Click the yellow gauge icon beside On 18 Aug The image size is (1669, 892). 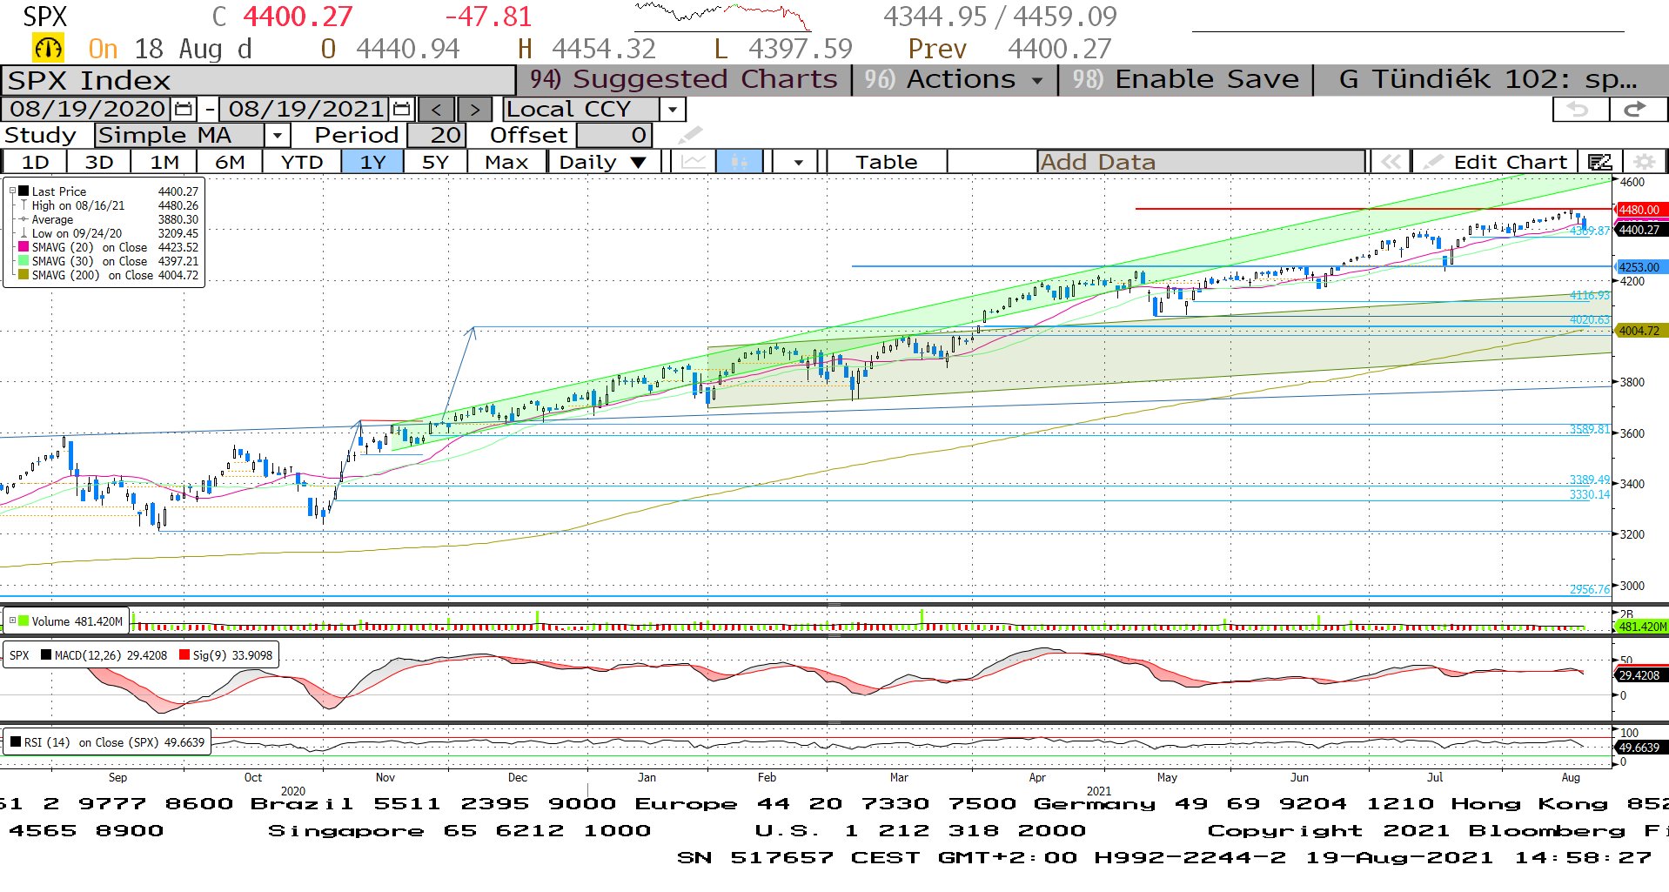48,48
